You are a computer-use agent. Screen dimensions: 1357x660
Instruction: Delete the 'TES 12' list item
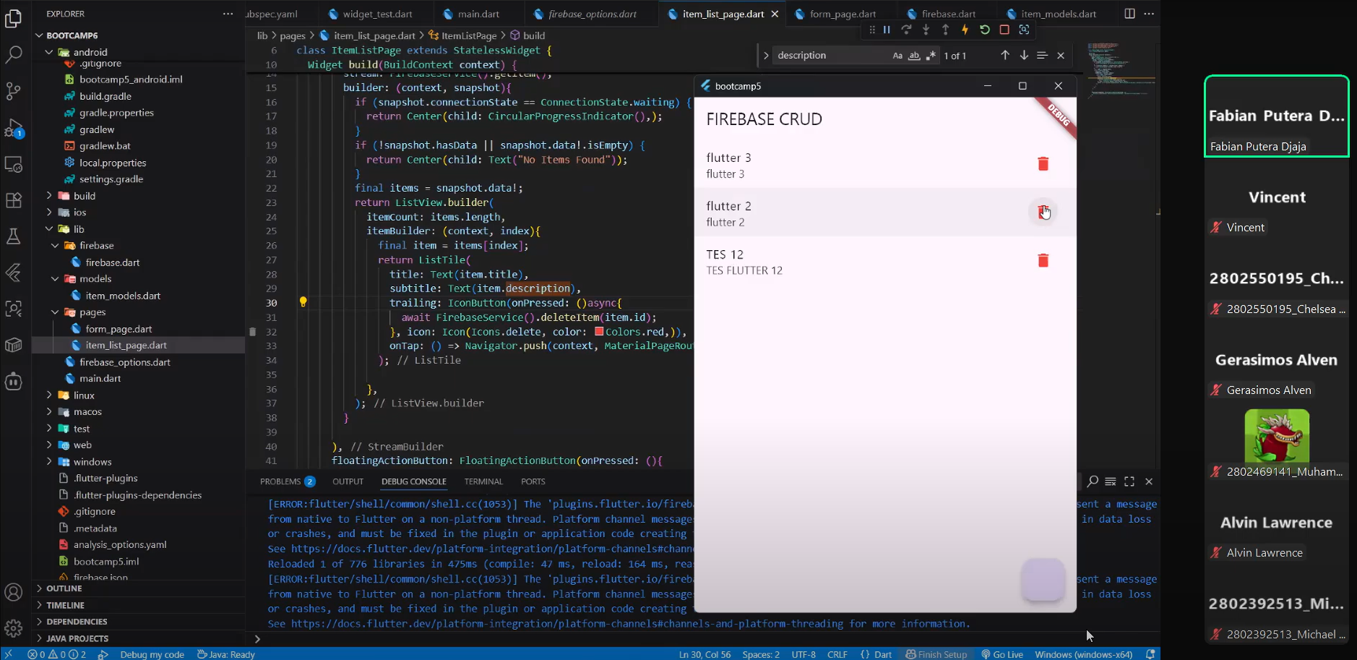[1043, 260]
